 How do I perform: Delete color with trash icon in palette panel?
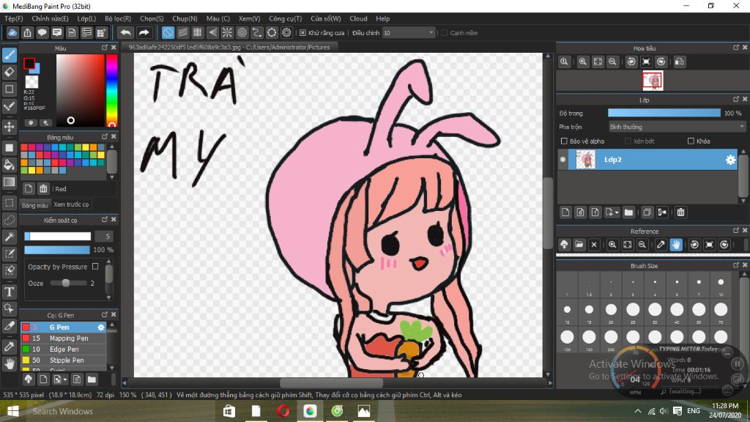[43, 188]
